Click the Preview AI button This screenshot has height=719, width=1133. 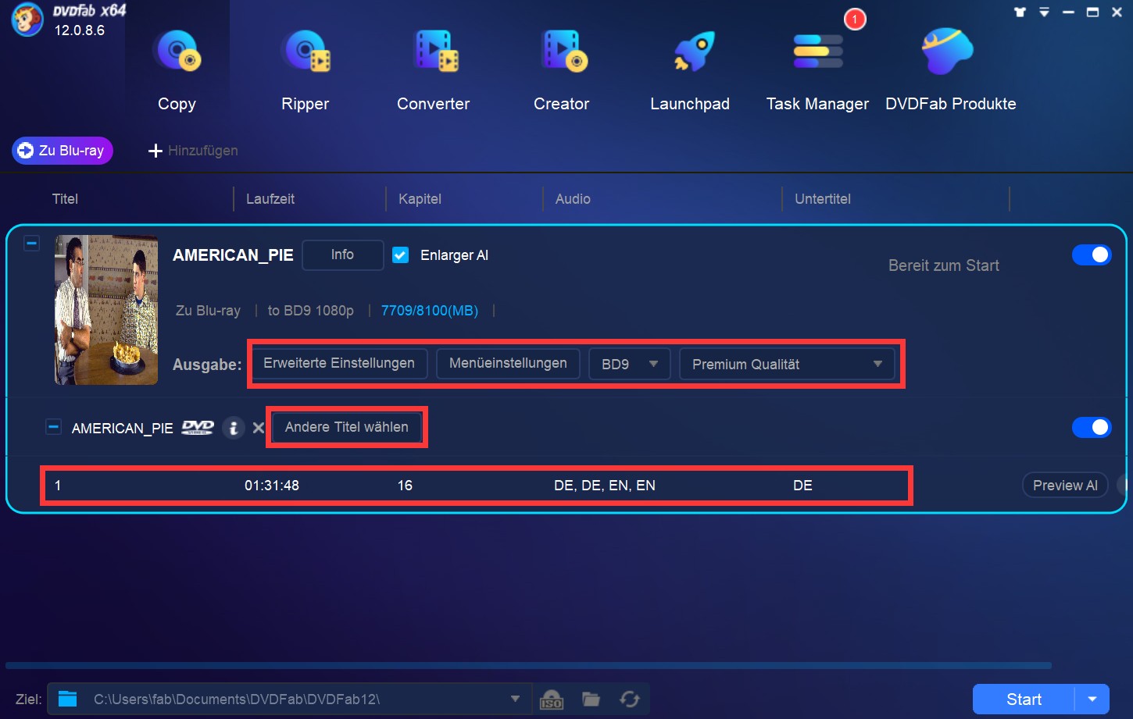(1065, 486)
